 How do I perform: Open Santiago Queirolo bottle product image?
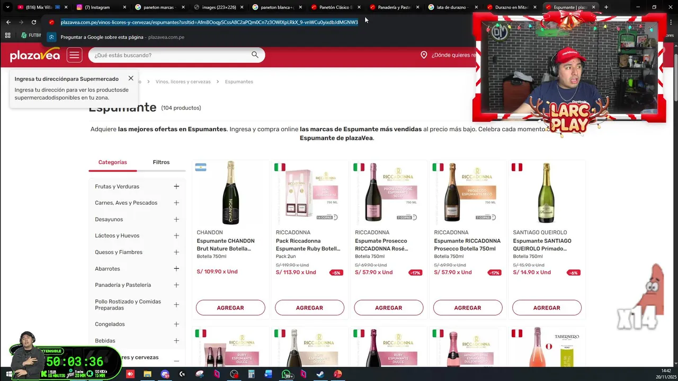point(546,193)
